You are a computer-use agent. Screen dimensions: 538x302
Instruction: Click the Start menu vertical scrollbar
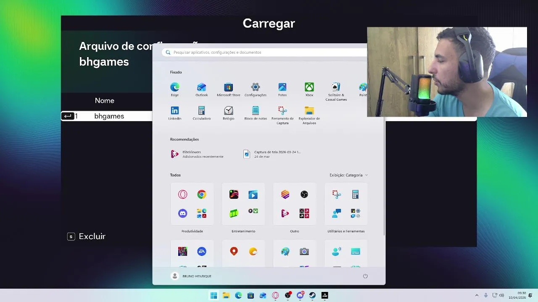(384, 176)
